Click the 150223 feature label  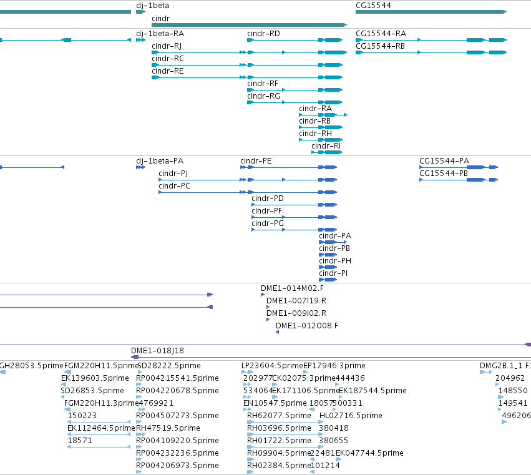pyautogui.click(x=82, y=416)
